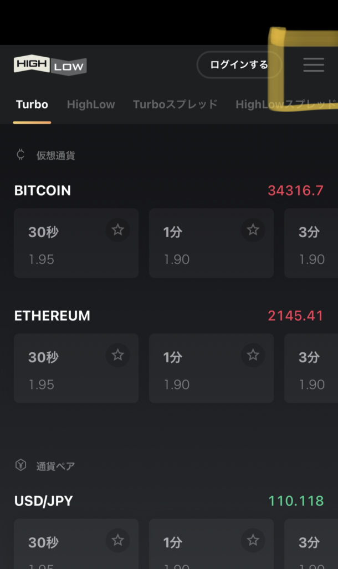Favorite the Bitcoin 30秒 option star
Image resolution: width=338 pixels, height=569 pixels.
tap(118, 230)
